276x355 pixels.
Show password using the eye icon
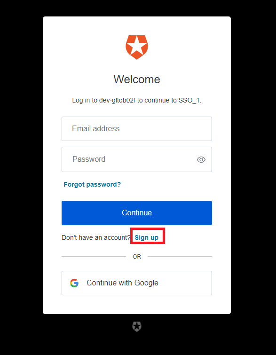click(201, 159)
